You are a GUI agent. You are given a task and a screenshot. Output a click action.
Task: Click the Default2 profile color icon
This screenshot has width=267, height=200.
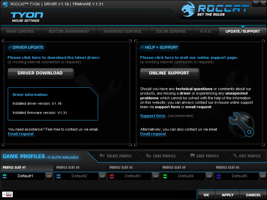coord(58,176)
